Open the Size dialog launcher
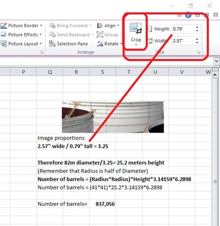The width and height of the screenshot is (220, 226). click(x=199, y=52)
